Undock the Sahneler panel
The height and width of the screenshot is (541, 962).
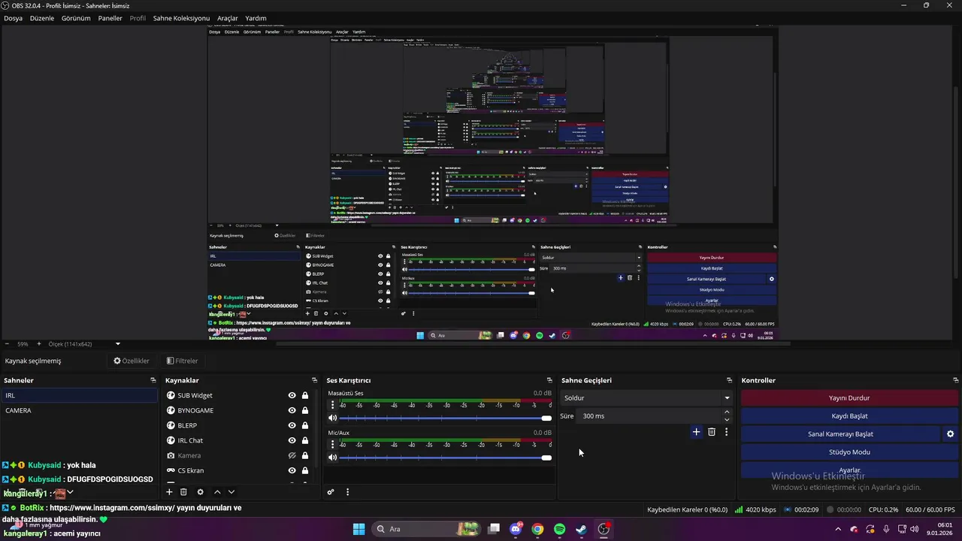(153, 380)
